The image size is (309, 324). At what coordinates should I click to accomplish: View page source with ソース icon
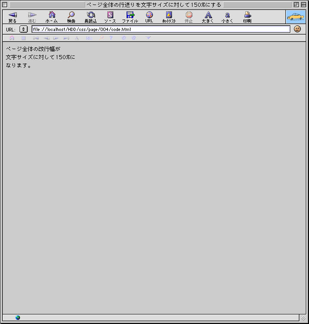click(110, 17)
